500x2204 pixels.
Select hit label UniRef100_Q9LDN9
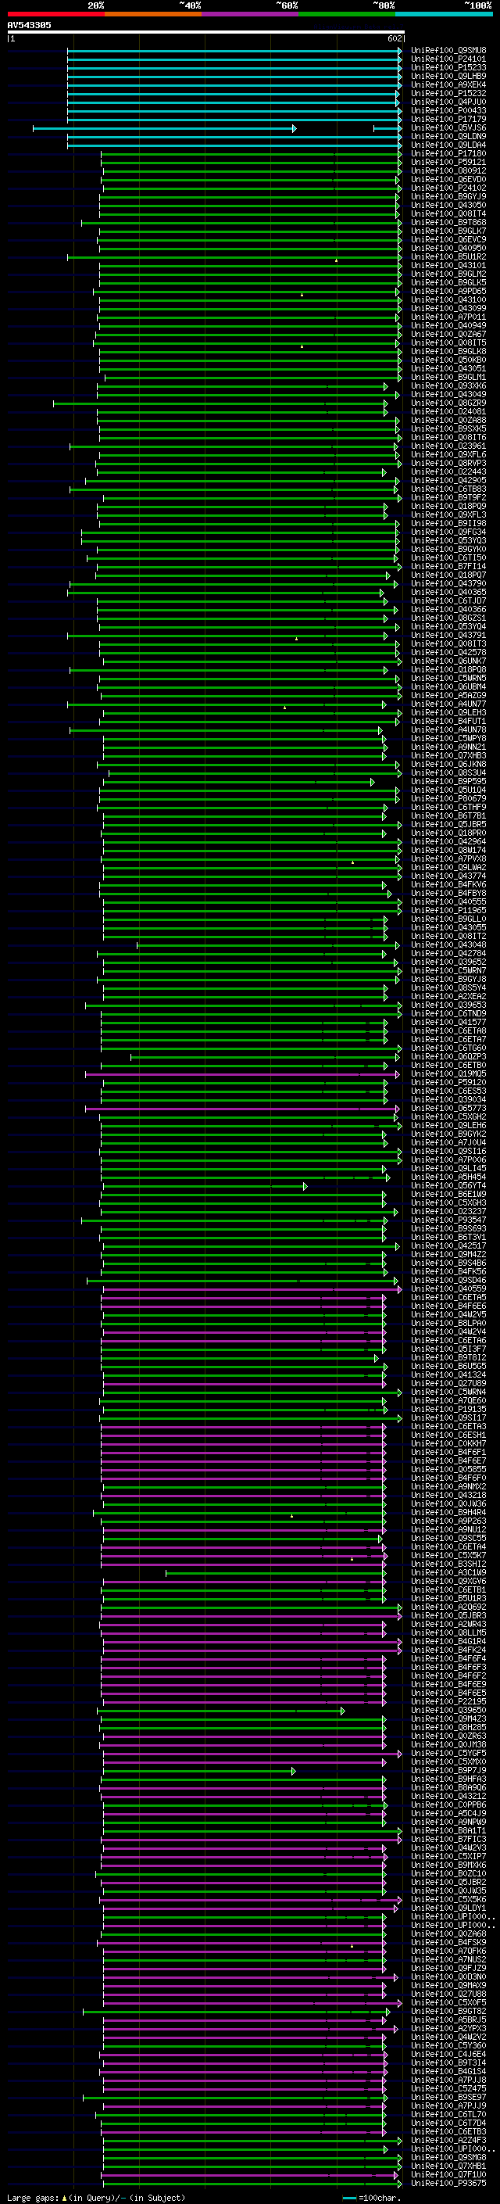(x=448, y=136)
